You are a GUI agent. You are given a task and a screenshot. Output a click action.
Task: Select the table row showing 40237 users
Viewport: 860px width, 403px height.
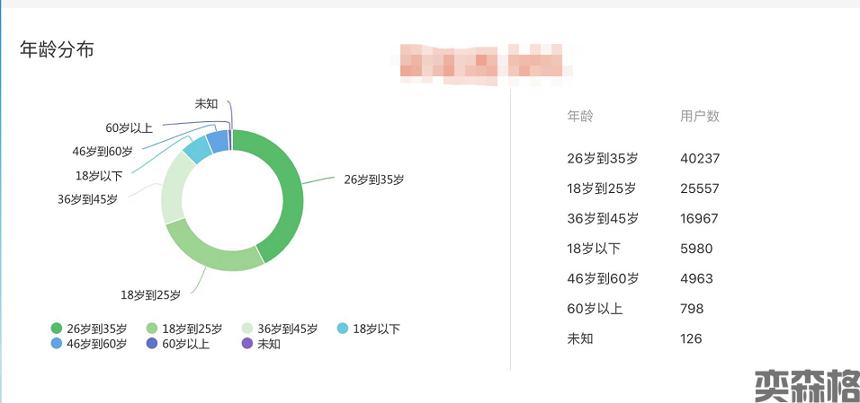tap(643, 158)
